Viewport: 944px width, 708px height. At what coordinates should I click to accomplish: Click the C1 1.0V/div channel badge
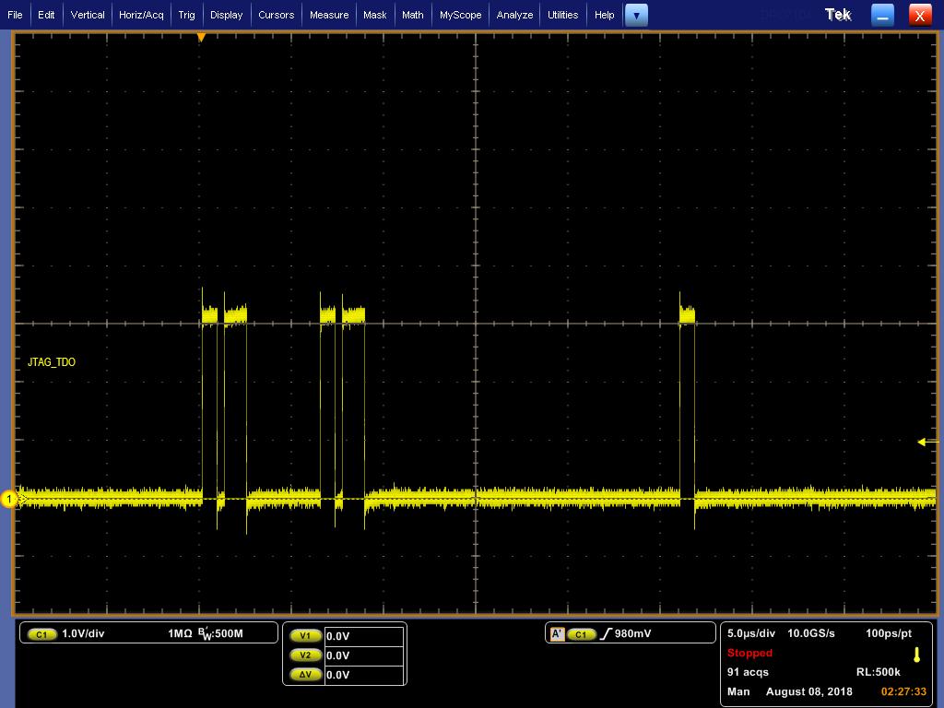click(x=42, y=633)
